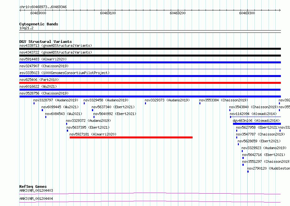Click the ANK3|NM_001204403 gene label

coord(36,190)
